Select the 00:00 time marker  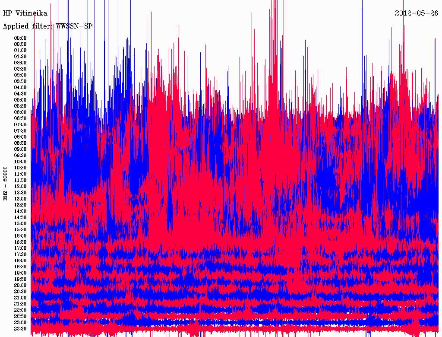point(20,38)
